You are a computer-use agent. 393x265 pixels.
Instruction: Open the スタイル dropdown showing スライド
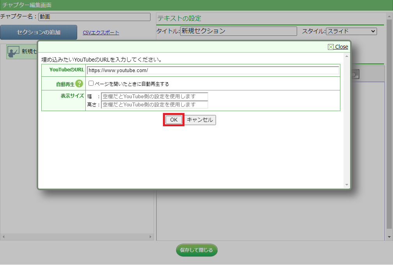point(351,31)
